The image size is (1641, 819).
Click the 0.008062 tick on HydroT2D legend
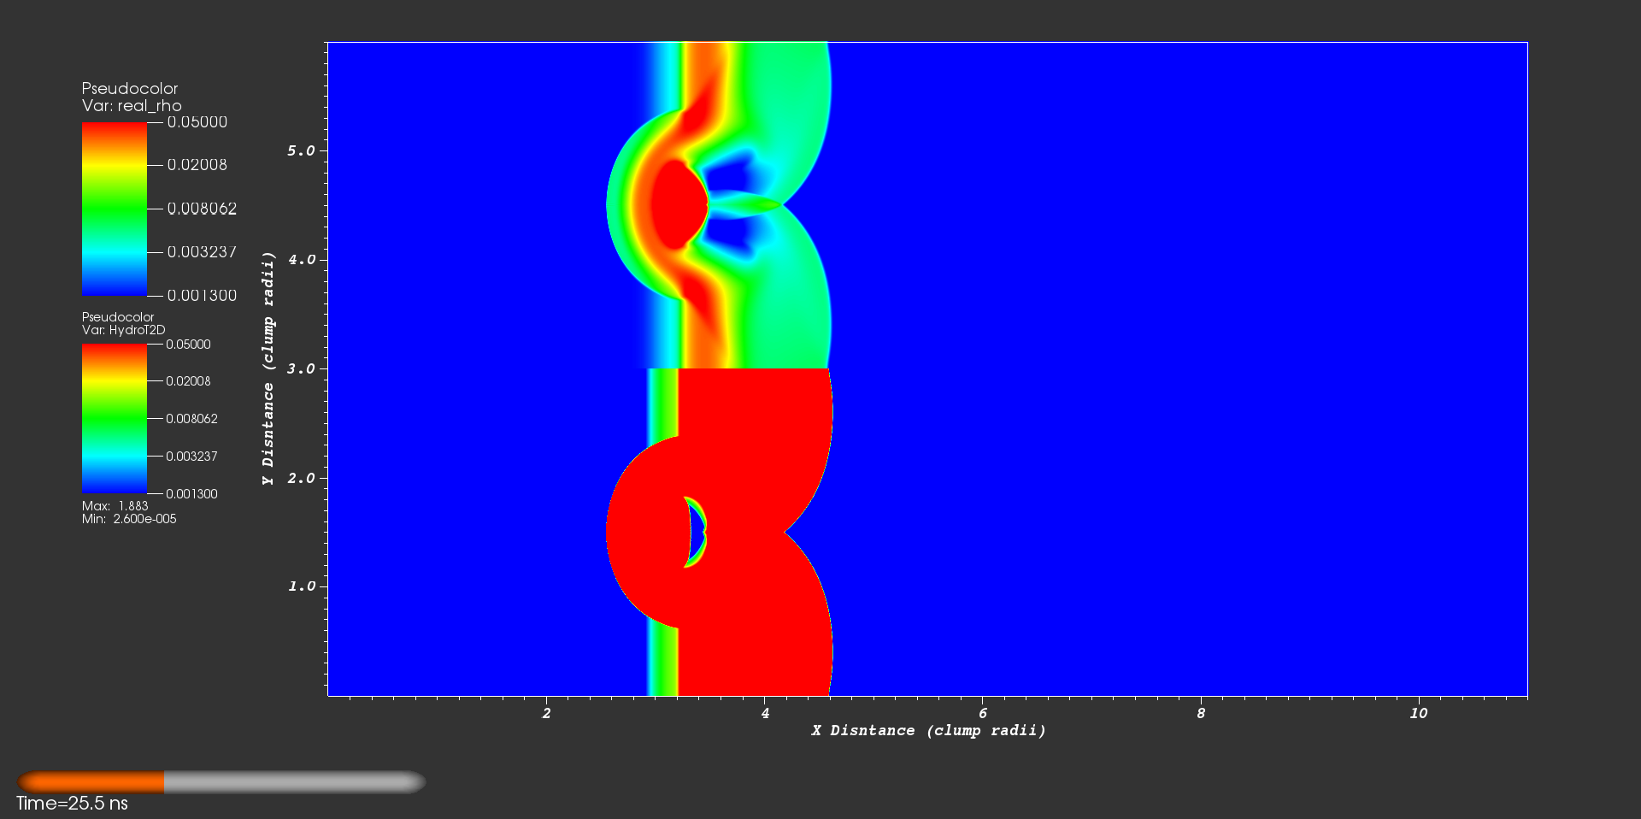(191, 419)
